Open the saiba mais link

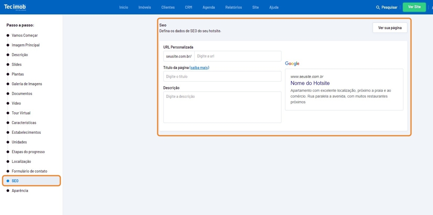coord(199,68)
